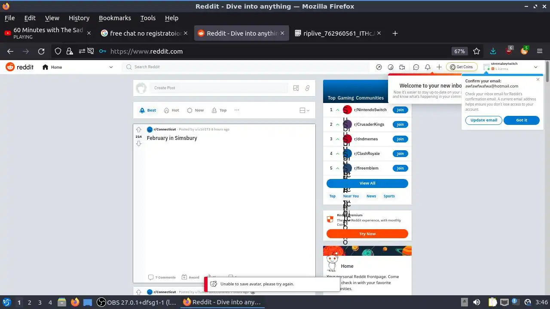The height and width of the screenshot is (309, 550).
Task: Click the Reddit logo in the header
Action: pyautogui.click(x=19, y=67)
